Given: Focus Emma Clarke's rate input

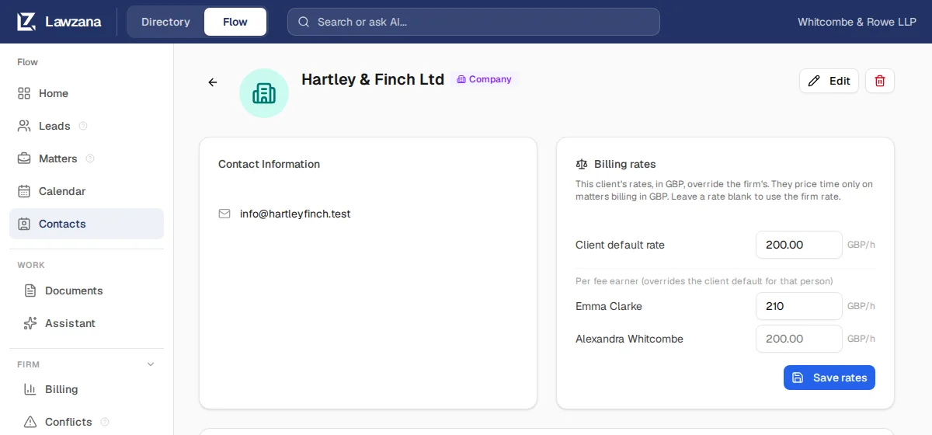Looking at the screenshot, I should [799, 306].
